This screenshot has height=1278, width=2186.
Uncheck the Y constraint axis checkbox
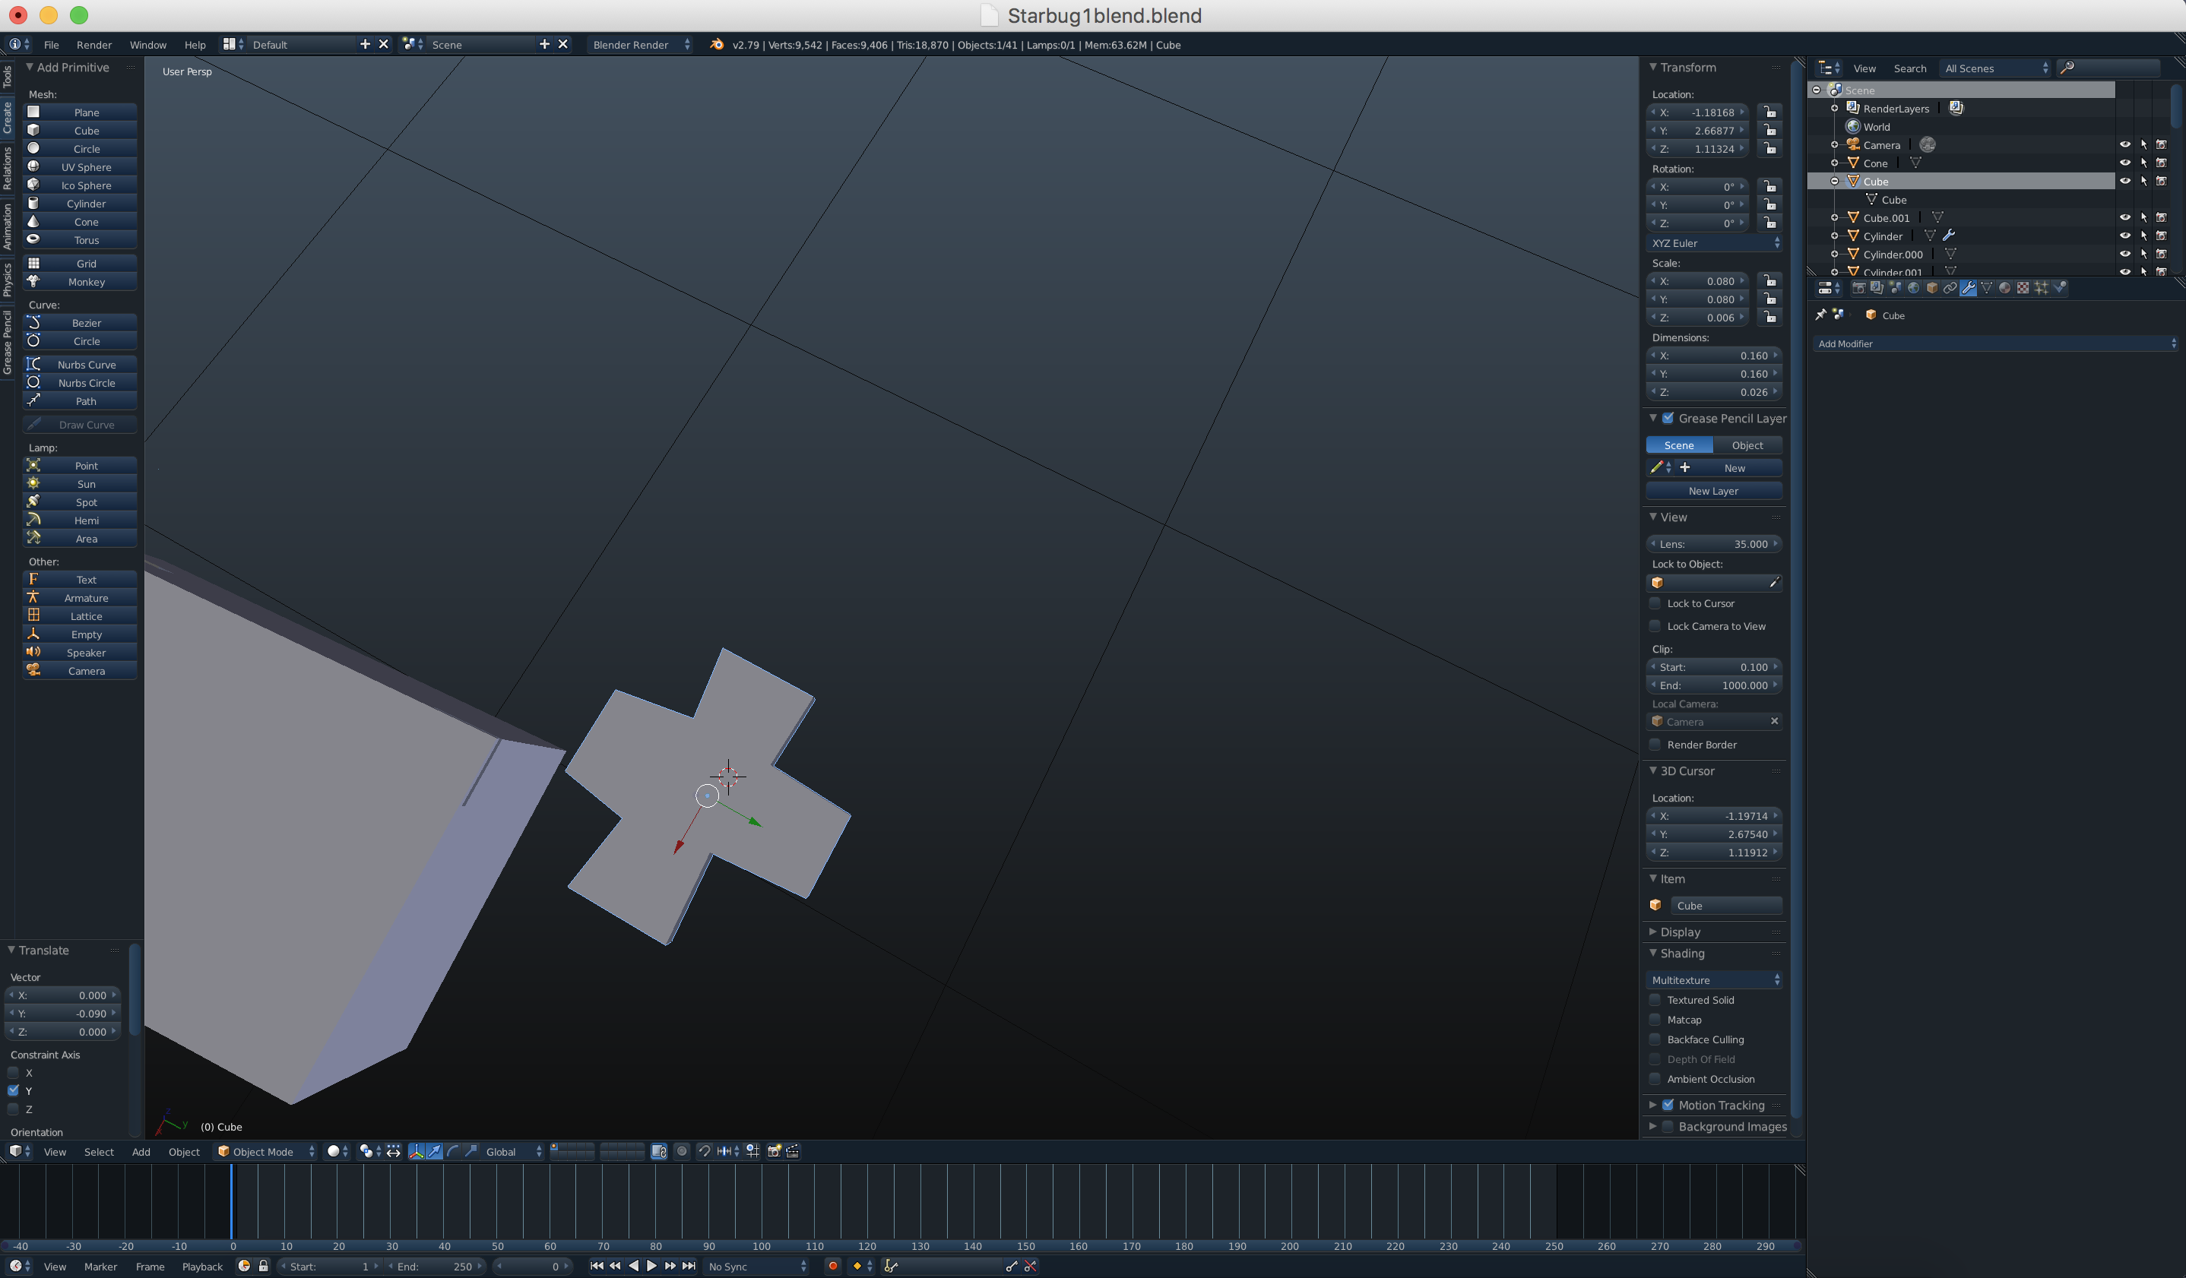[14, 1091]
